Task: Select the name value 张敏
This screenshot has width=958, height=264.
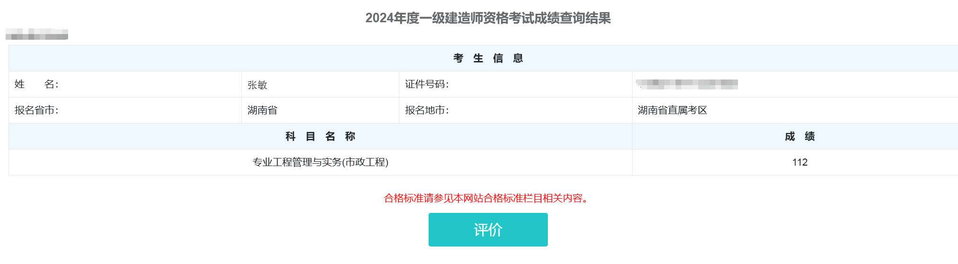Action: tap(257, 85)
